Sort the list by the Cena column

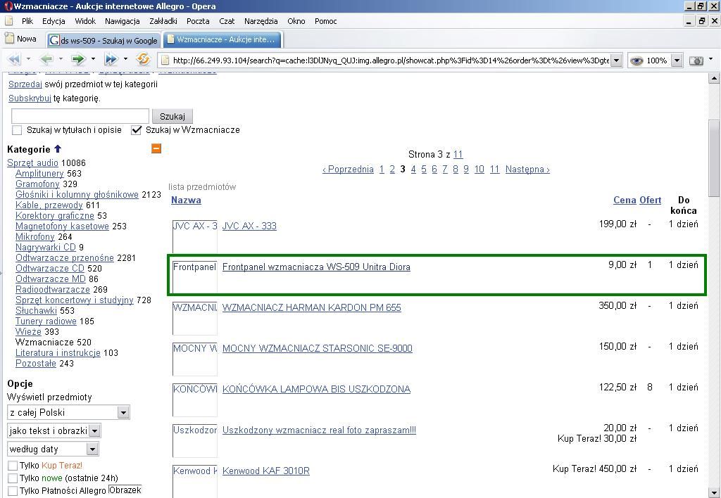(625, 200)
